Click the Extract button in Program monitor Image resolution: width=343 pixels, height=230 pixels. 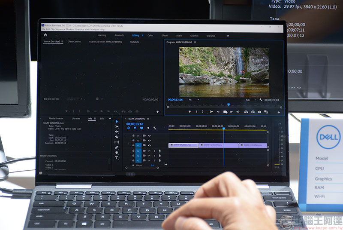coord(253,112)
